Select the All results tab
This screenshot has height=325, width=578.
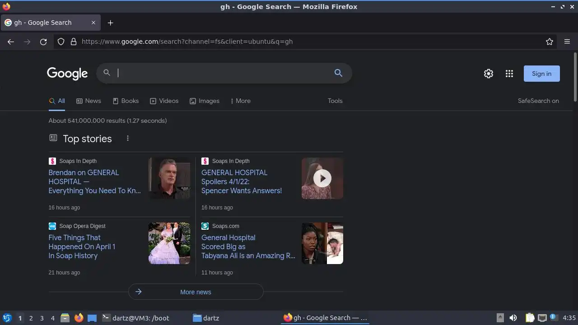tap(57, 101)
